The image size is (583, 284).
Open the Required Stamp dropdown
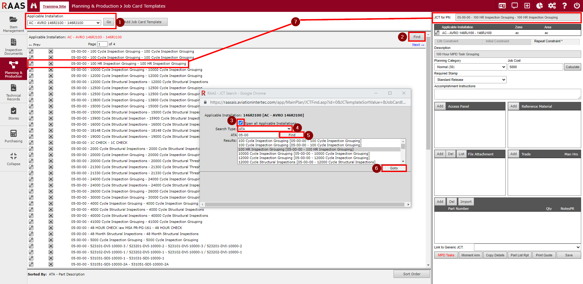coord(470,80)
